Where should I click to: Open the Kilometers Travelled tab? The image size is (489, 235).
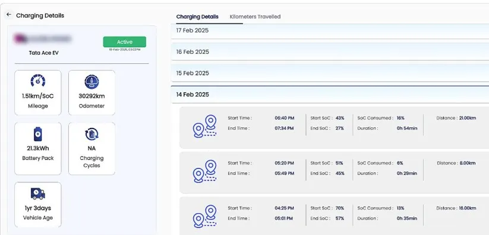(255, 17)
